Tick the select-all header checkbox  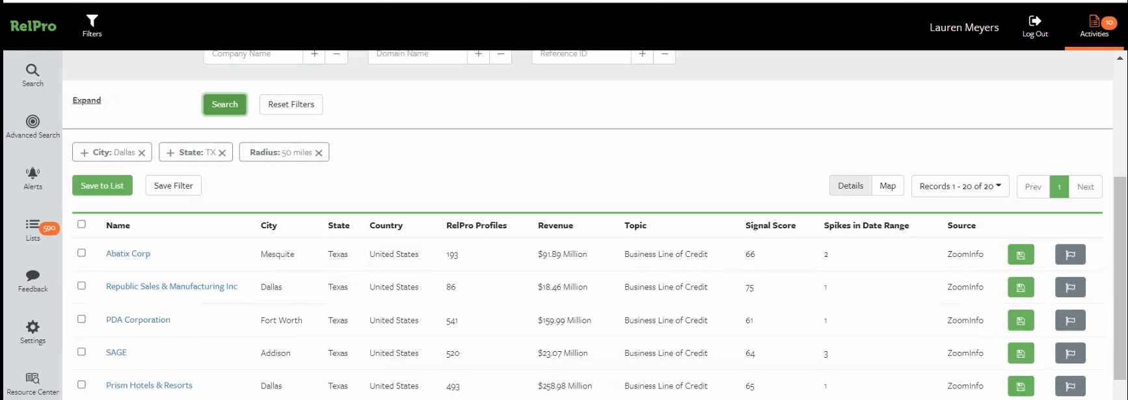81,224
